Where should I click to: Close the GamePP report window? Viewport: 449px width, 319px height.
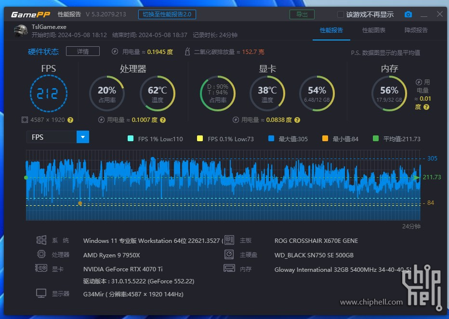tap(440, 14)
